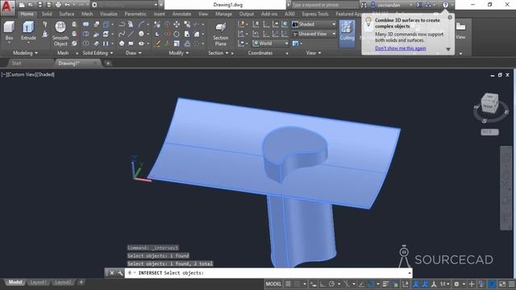Toggle MODEL space button in status bar
This screenshot has width=516, height=290.
[x=273, y=284]
